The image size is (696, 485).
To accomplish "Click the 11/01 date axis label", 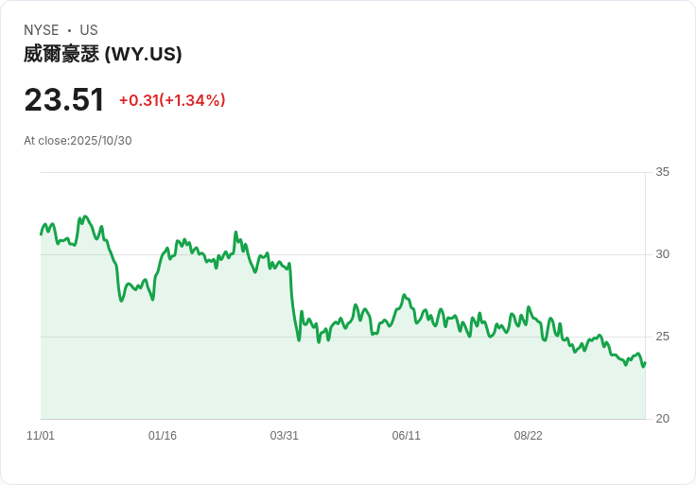I will tap(41, 436).
